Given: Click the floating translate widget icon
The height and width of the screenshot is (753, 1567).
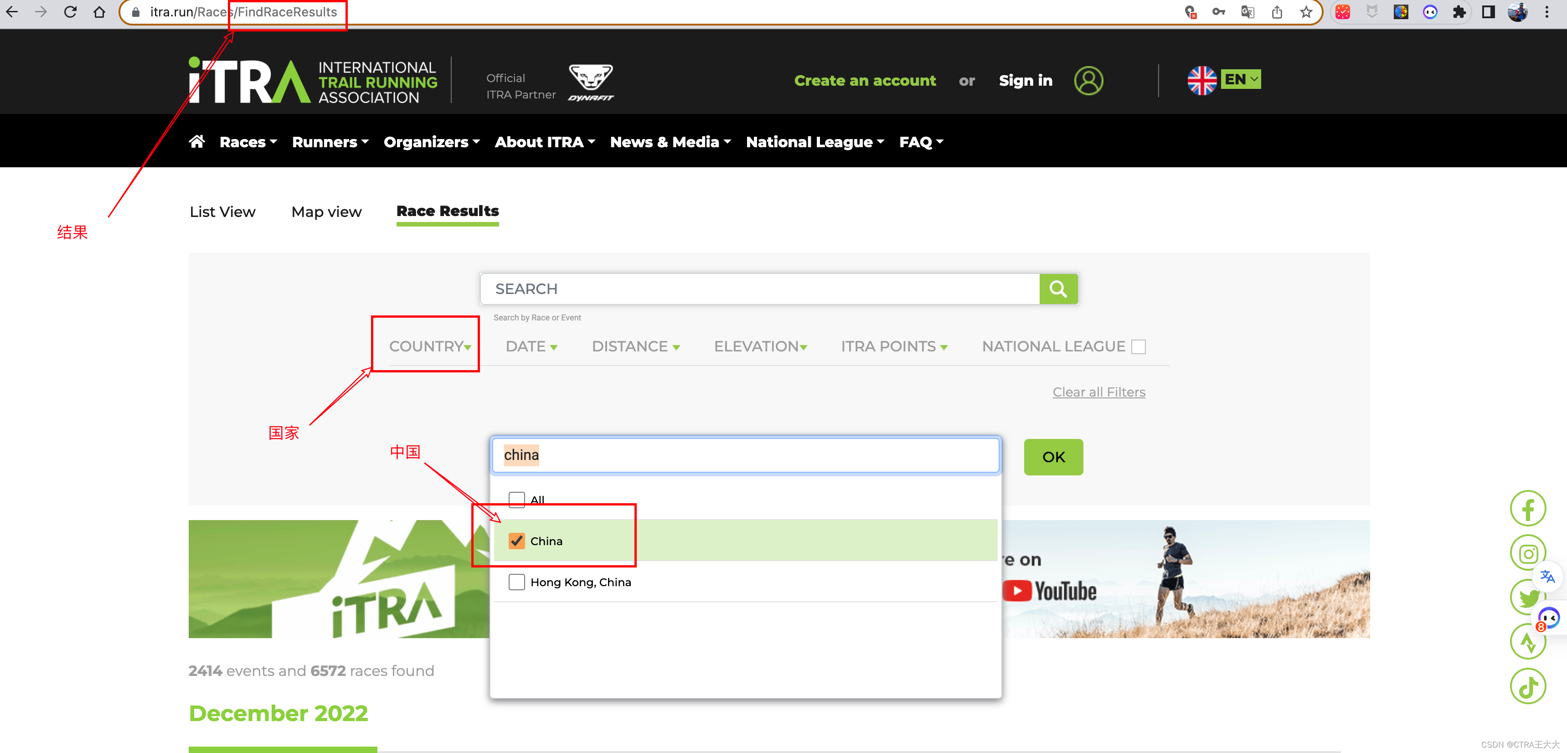Looking at the screenshot, I should coord(1547,576).
